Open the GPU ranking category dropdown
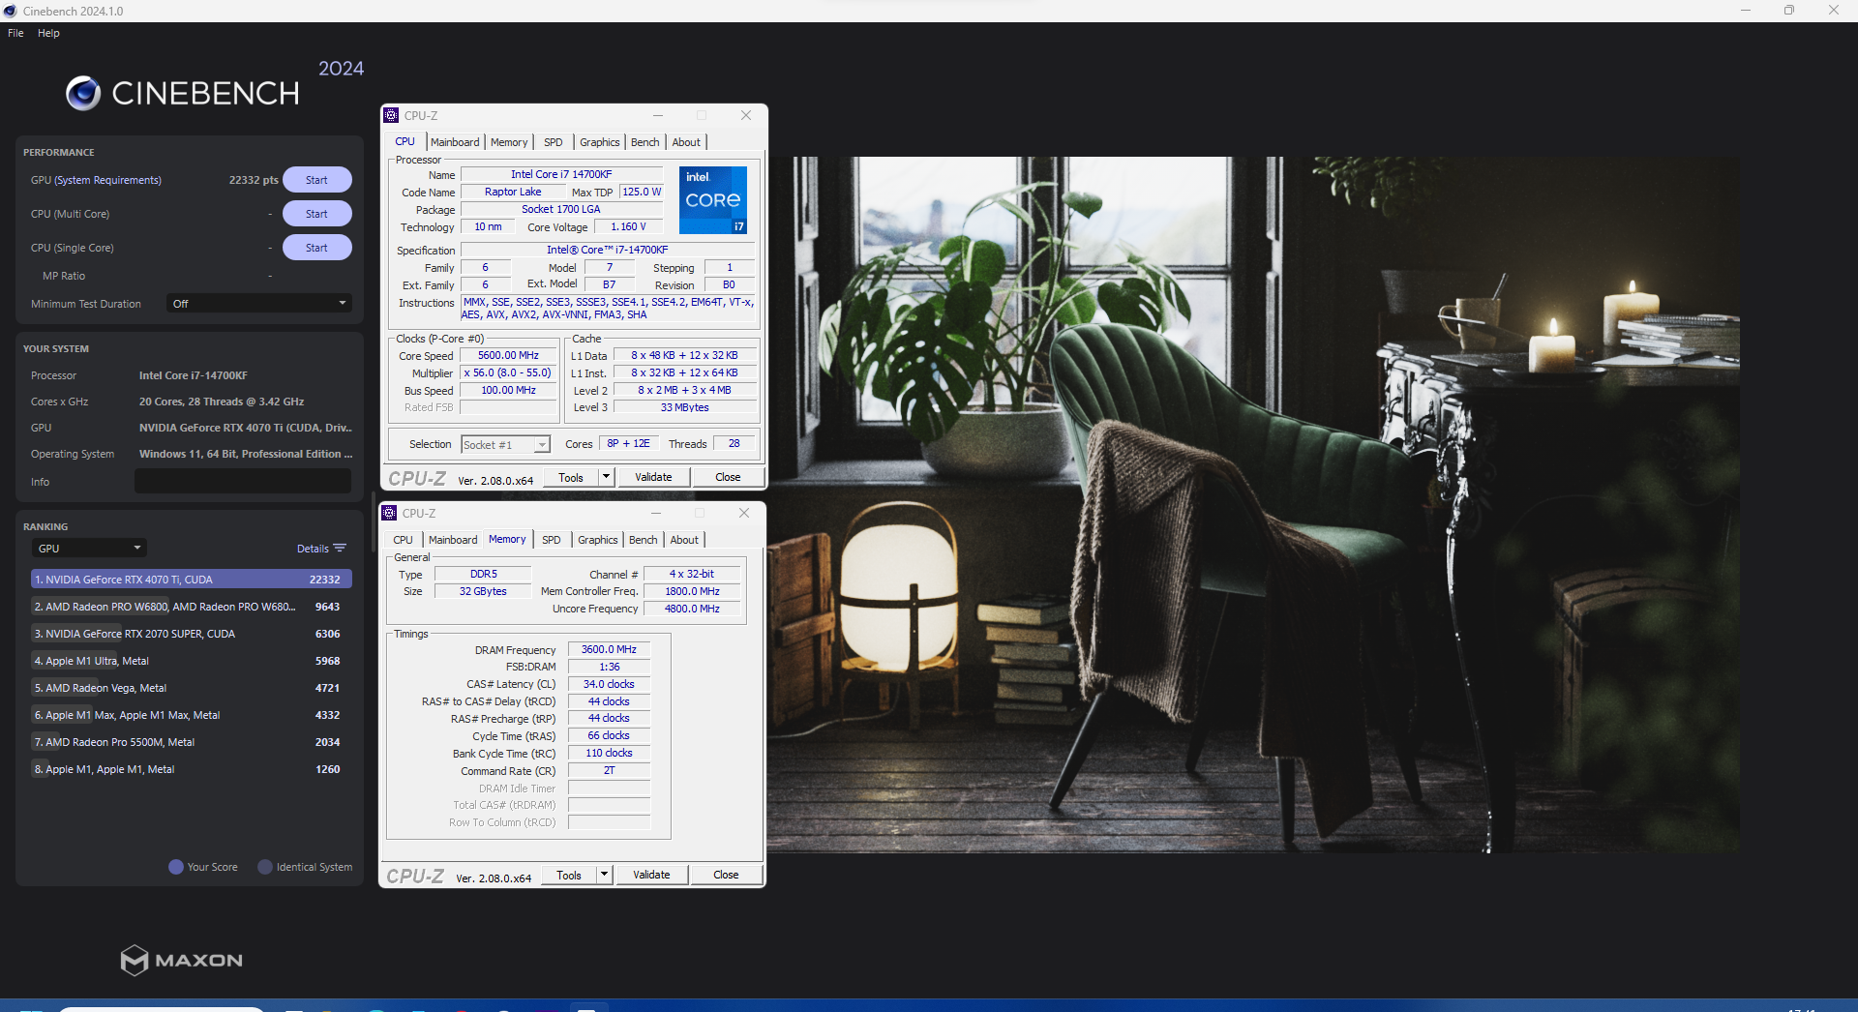Screen dimensions: 1858x1012 [x=88, y=549]
